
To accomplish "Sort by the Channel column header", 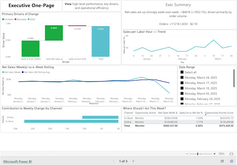I will (129, 113).
